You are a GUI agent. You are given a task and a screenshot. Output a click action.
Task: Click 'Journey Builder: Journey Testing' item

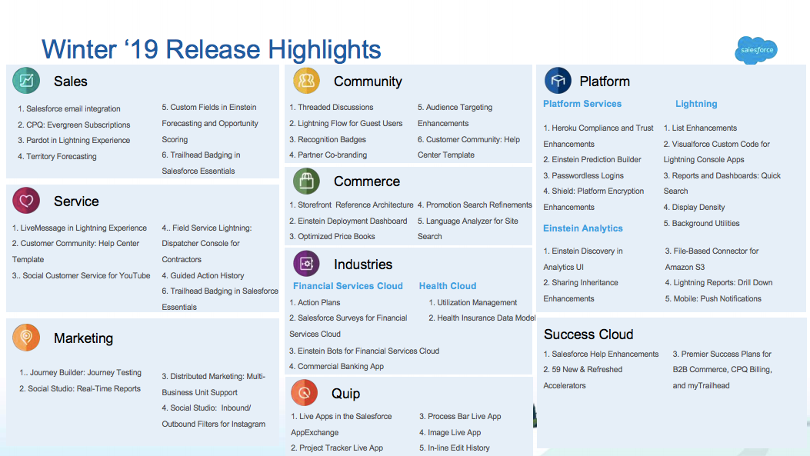(81, 373)
